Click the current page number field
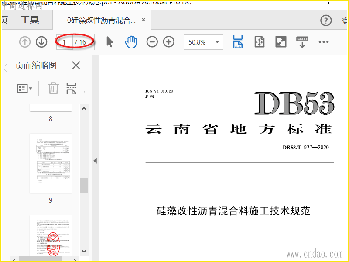This screenshot has height=262, width=349. click(x=64, y=42)
